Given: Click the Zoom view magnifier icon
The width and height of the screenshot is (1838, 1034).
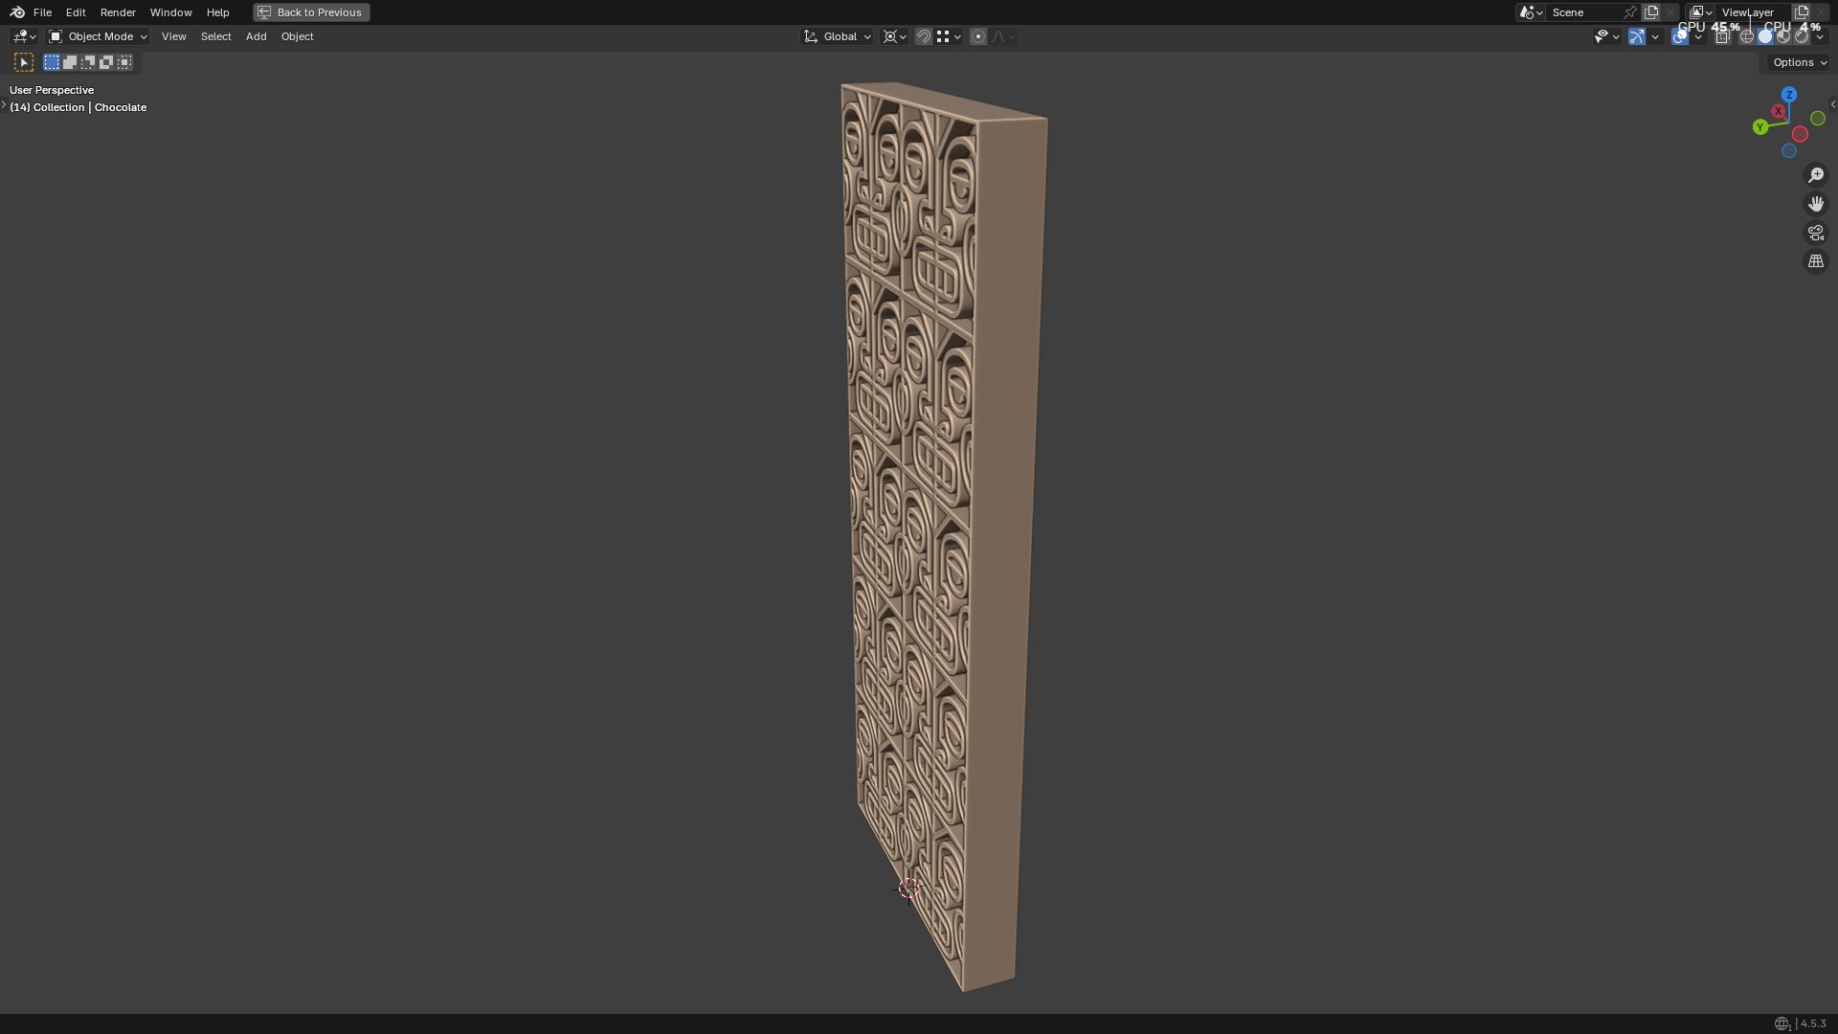Looking at the screenshot, I should 1816,175.
